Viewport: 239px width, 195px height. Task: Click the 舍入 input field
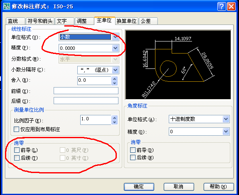click(x=94, y=81)
